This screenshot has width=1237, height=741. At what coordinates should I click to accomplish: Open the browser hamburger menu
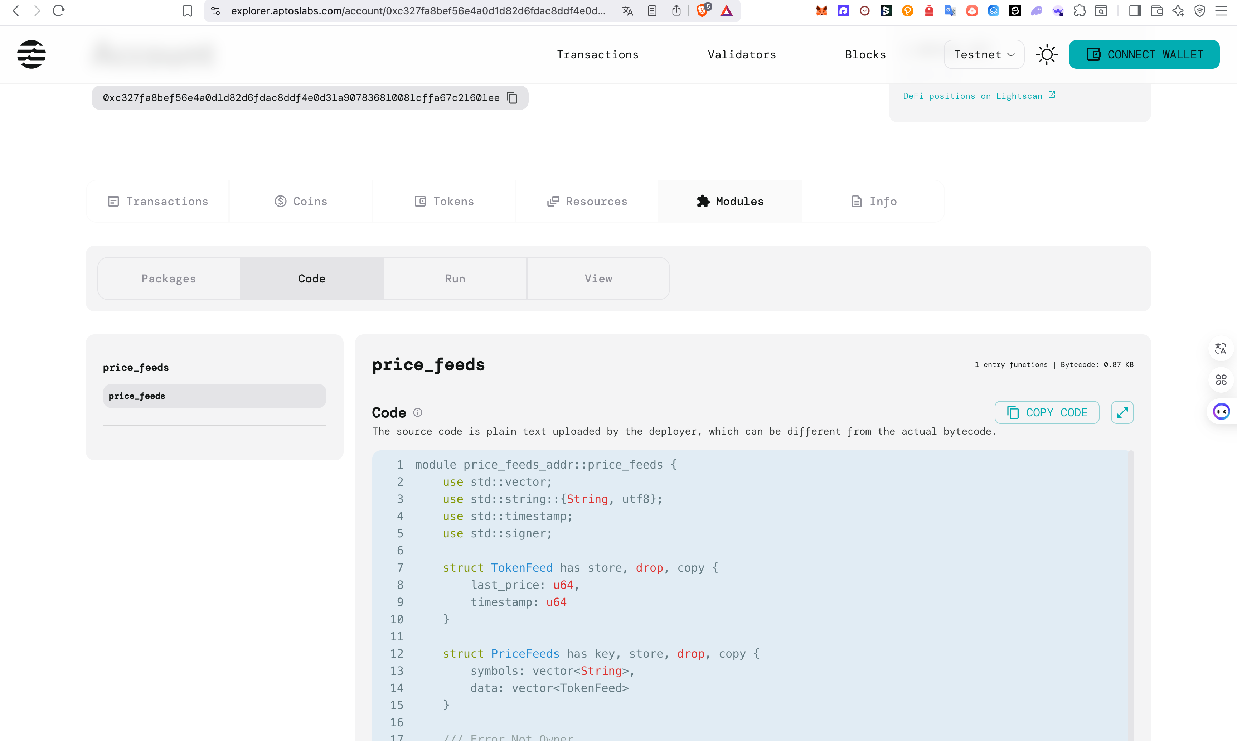[x=1221, y=10]
